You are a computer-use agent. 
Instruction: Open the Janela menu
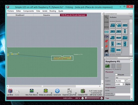tap(45, 11)
